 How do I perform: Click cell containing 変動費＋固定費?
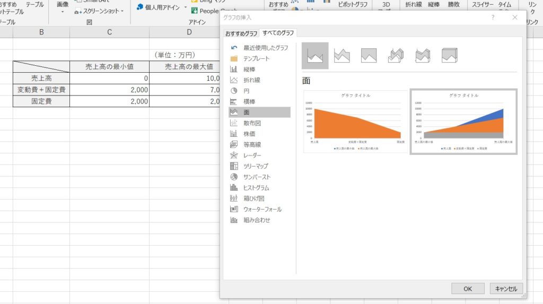(41, 90)
